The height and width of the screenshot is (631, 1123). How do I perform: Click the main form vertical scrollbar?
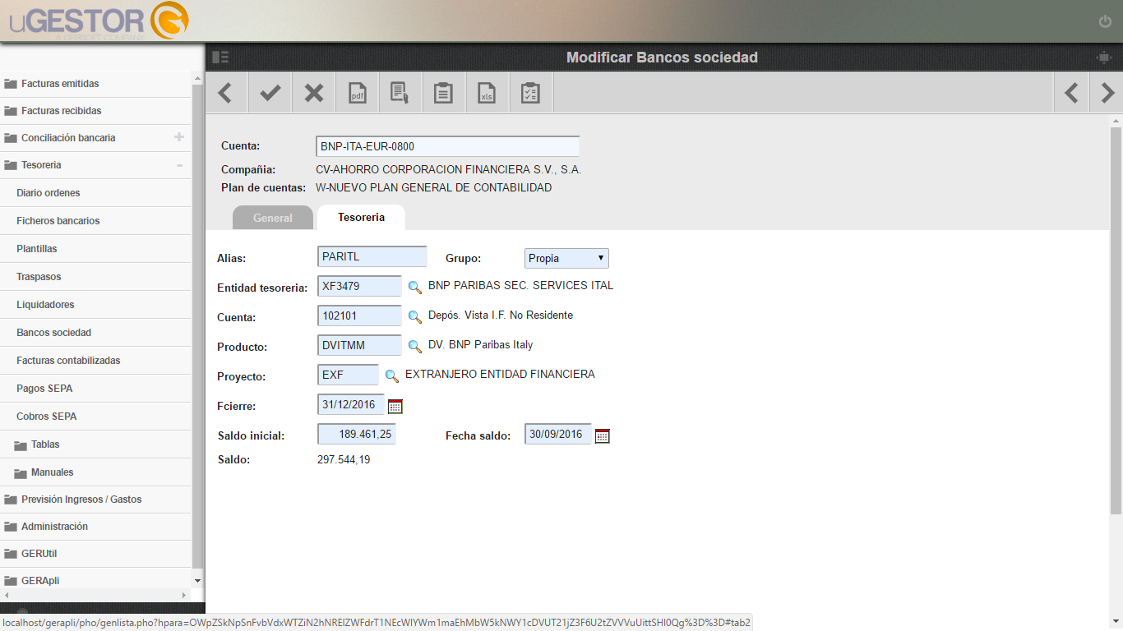(x=1116, y=320)
